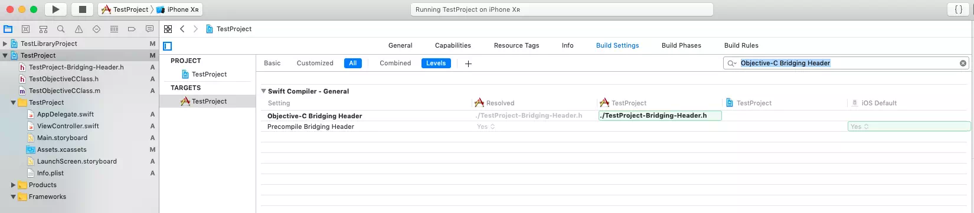Select TestProject scheme in toolbar
This screenshot has height=213, width=974.
(125, 9)
